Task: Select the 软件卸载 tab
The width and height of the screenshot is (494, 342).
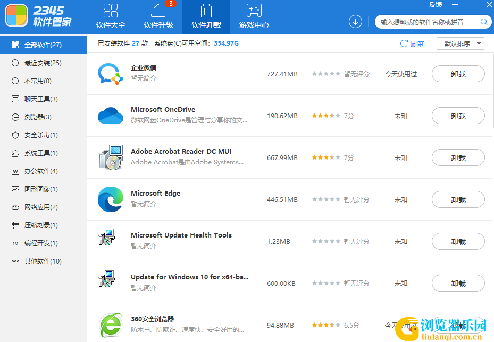Action: [x=206, y=16]
